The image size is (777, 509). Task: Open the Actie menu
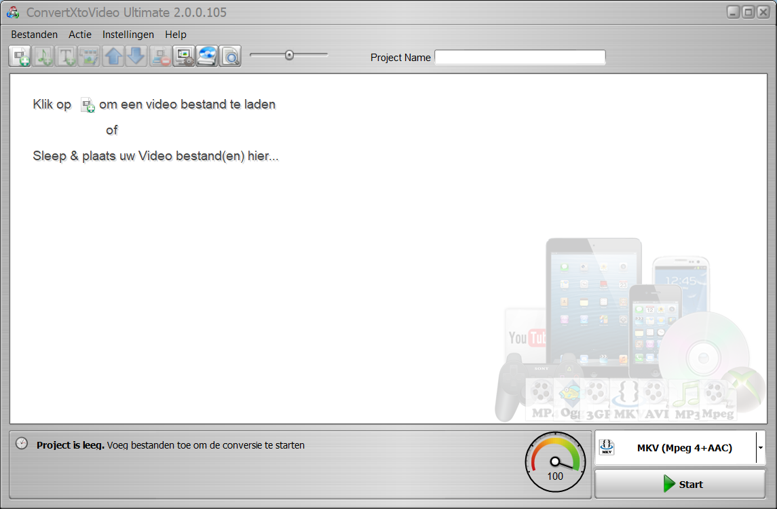click(x=80, y=34)
